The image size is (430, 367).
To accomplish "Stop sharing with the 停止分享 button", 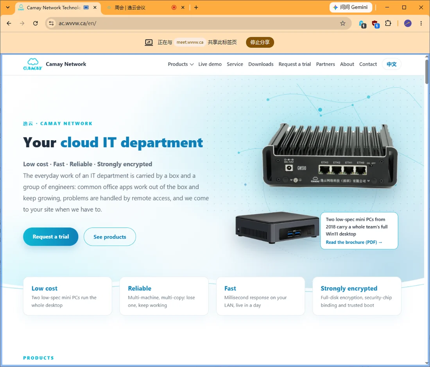I will (x=260, y=42).
